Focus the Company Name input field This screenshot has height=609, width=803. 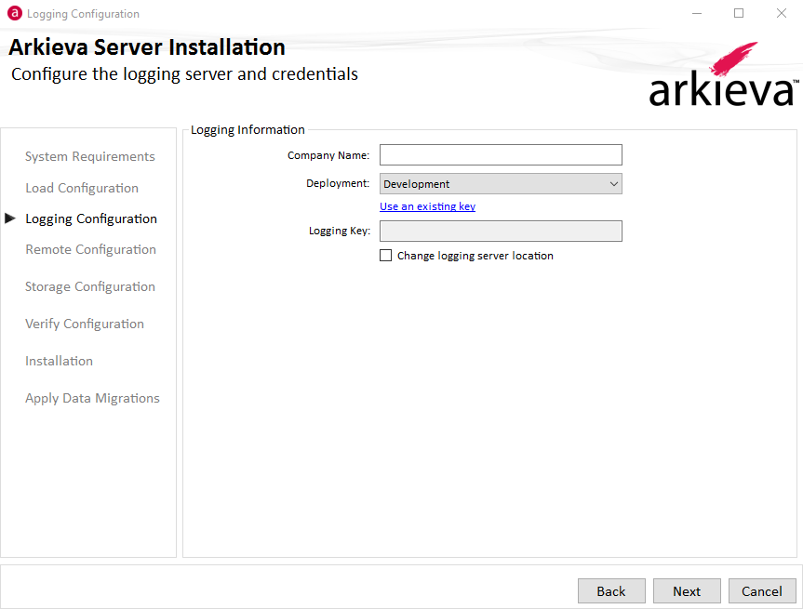tap(501, 155)
